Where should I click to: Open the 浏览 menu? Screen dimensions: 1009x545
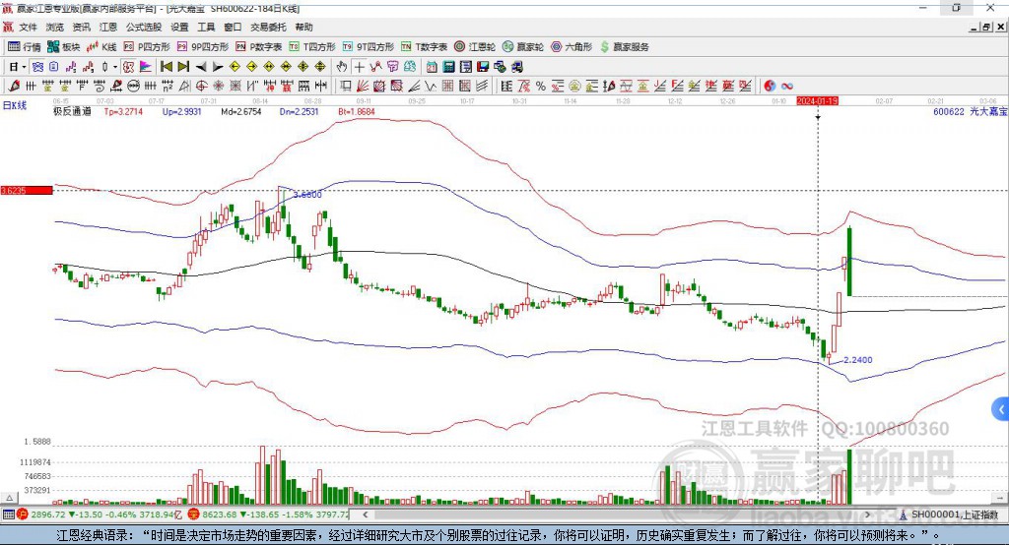pos(55,27)
